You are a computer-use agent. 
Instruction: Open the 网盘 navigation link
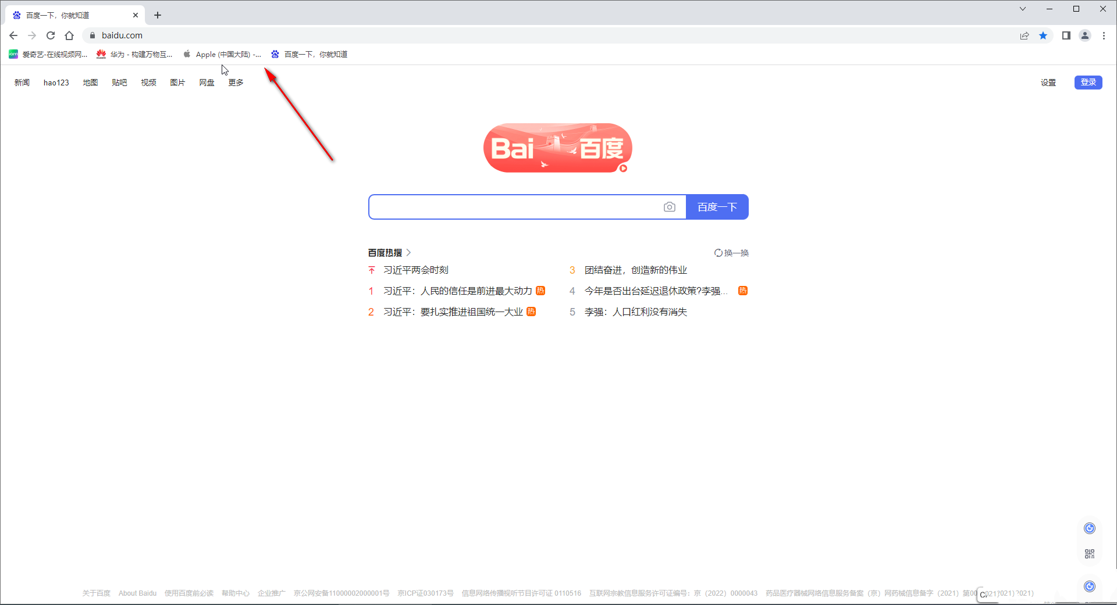click(x=207, y=83)
